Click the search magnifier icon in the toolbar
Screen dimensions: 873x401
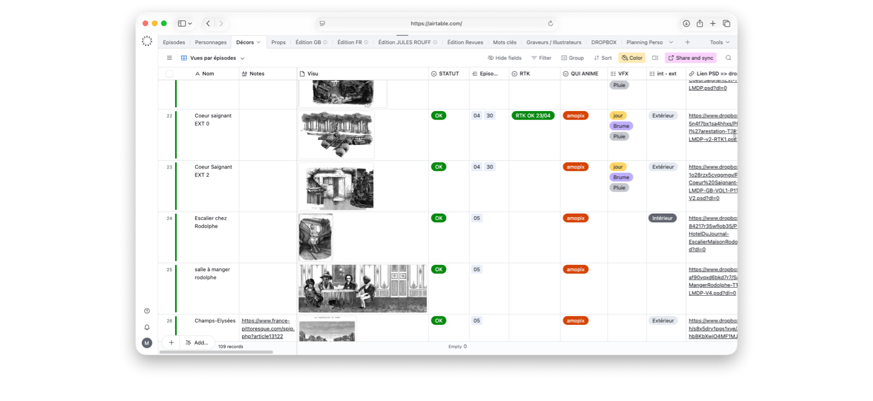point(728,58)
